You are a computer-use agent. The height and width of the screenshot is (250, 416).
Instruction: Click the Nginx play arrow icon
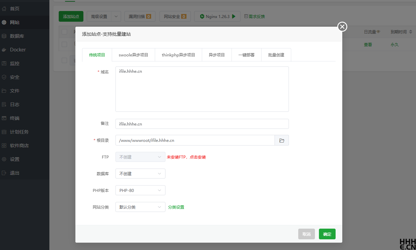click(x=234, y=16)
